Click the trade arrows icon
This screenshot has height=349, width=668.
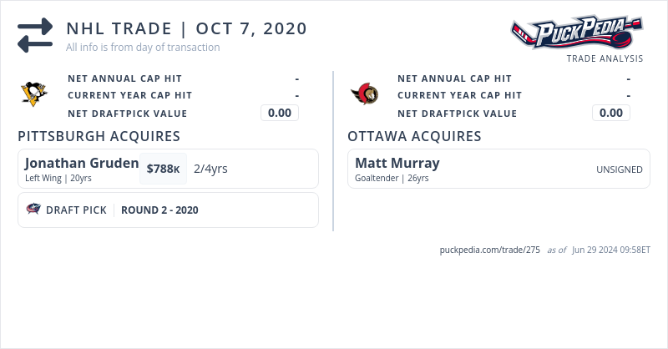click(35, 35)
